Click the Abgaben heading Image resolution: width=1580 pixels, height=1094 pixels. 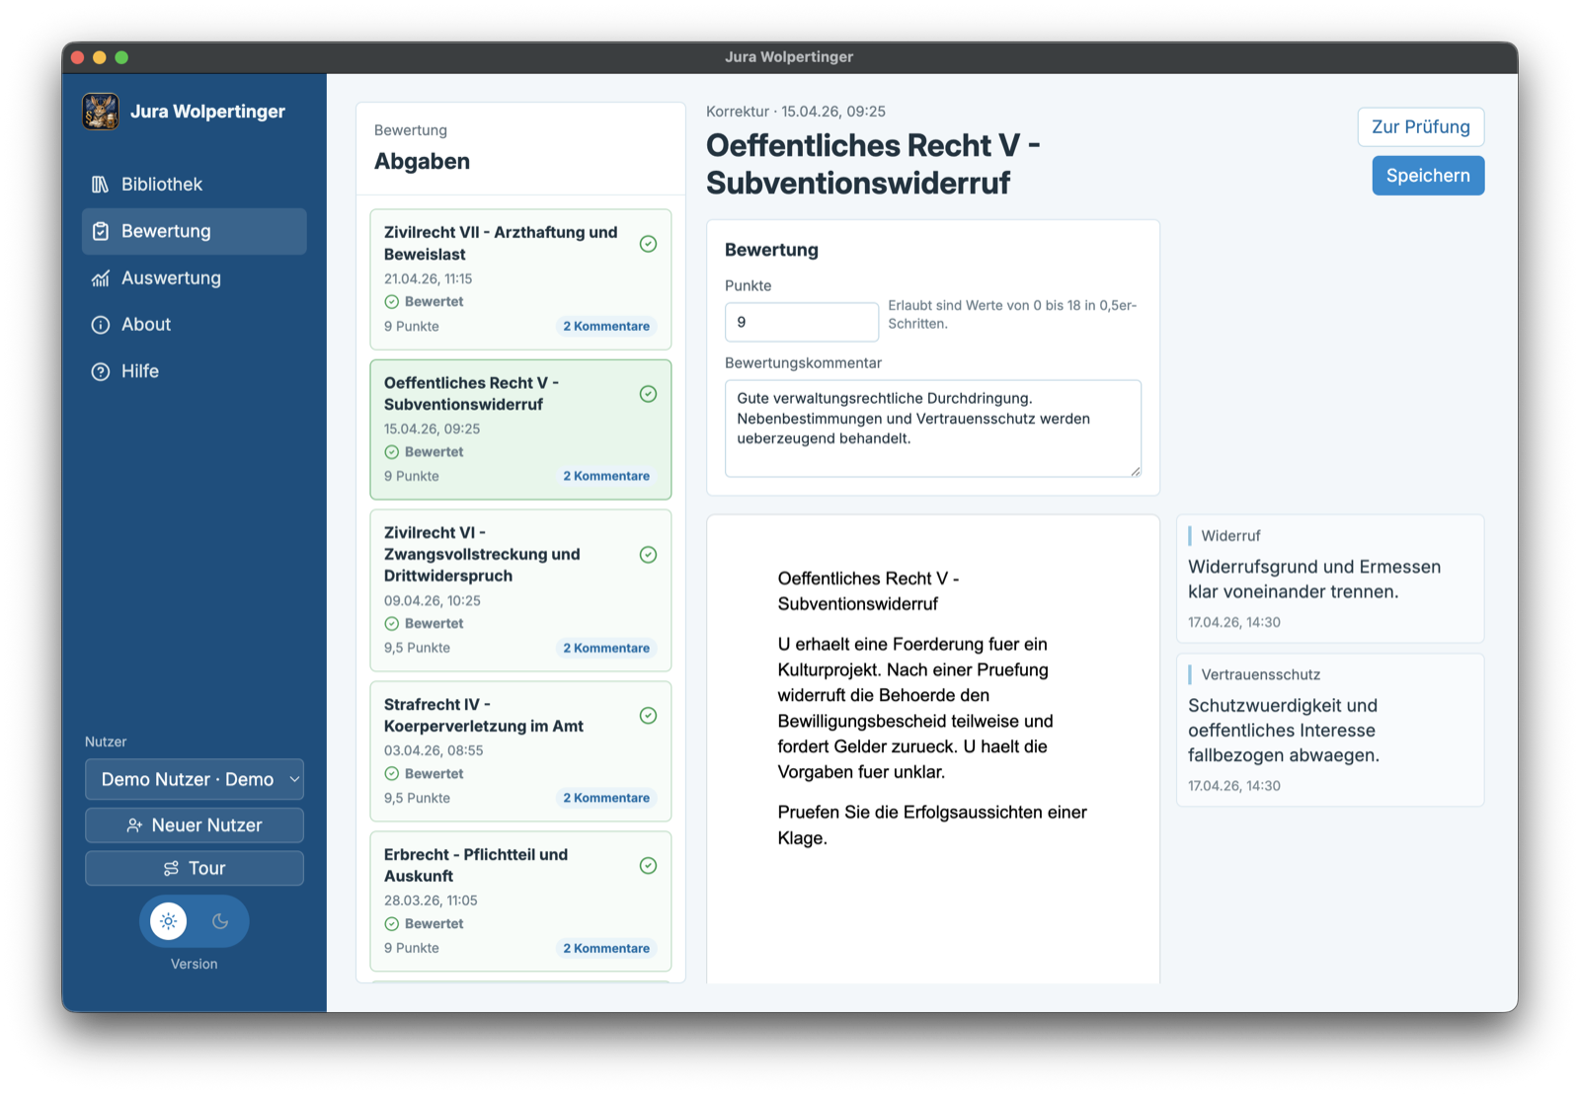(x=423, y=162)
